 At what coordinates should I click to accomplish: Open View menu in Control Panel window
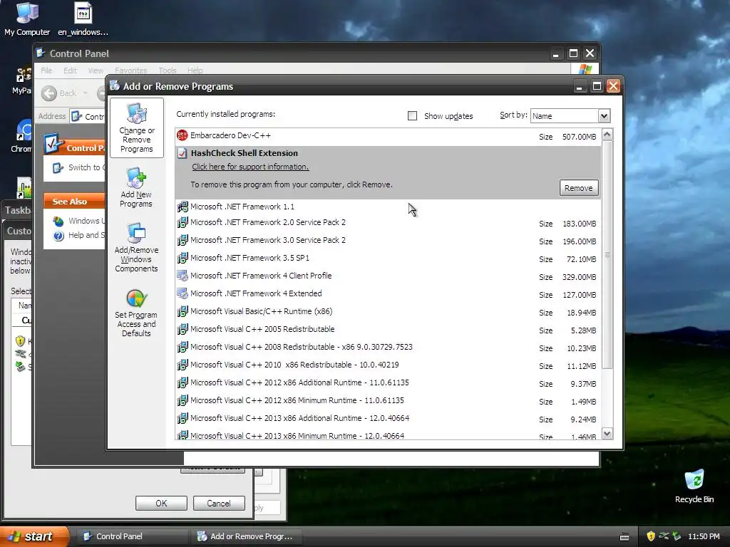click(x=96, y=71)
